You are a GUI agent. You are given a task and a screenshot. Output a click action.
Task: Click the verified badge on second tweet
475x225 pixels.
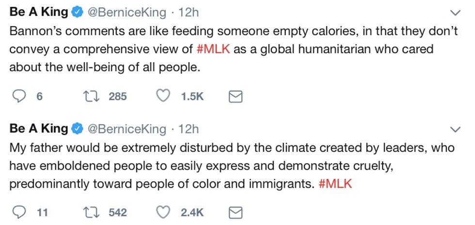point(77,129)
